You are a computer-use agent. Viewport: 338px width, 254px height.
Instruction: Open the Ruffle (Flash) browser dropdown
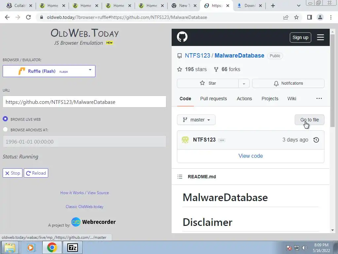tap(49, 71)
